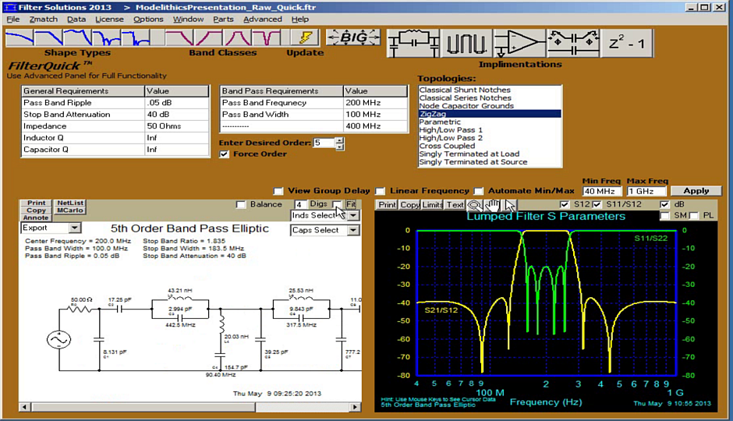Decrease desired order with down stepper
733x421 pixels.
(340, 147)
